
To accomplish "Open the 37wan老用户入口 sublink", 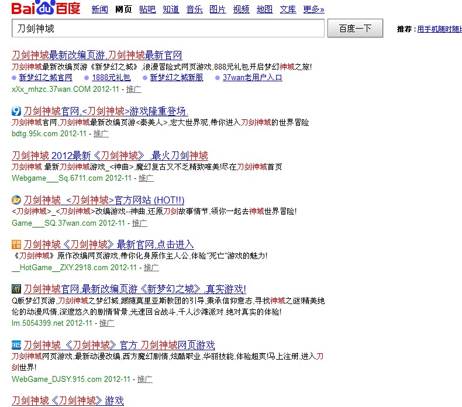I will coord(252,78).
